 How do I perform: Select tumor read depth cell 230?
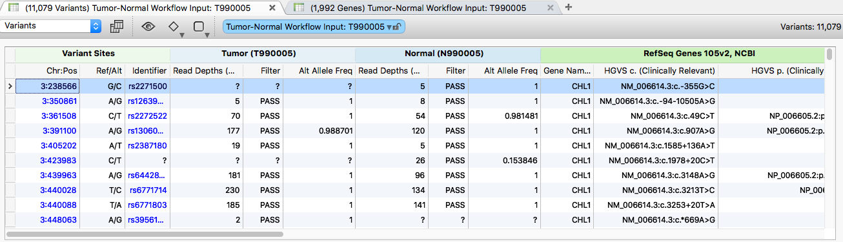pyautogui.click(x=207, y=190)
